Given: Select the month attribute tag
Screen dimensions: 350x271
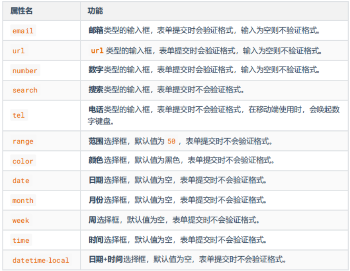Looking at the screenshot, I should tap(23, 201).
